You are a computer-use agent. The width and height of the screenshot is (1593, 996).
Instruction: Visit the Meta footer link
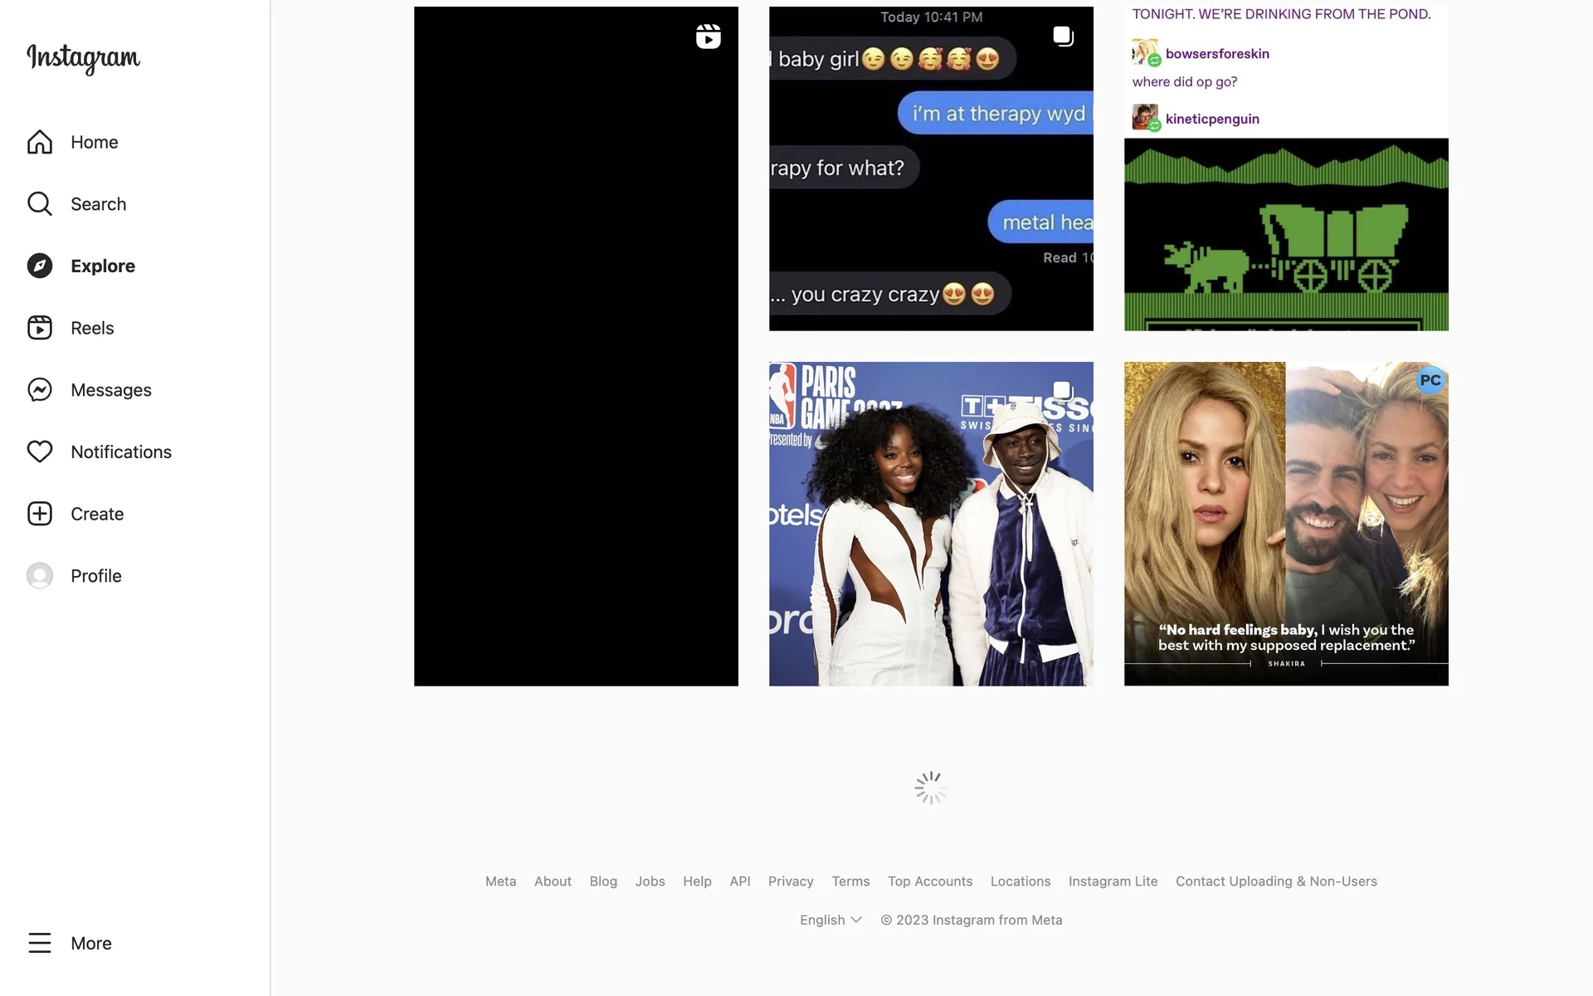(x=500, y=881)
